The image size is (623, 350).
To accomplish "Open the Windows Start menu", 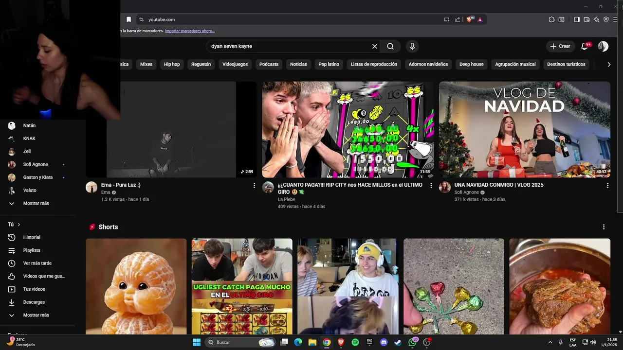I will point(197,342).
